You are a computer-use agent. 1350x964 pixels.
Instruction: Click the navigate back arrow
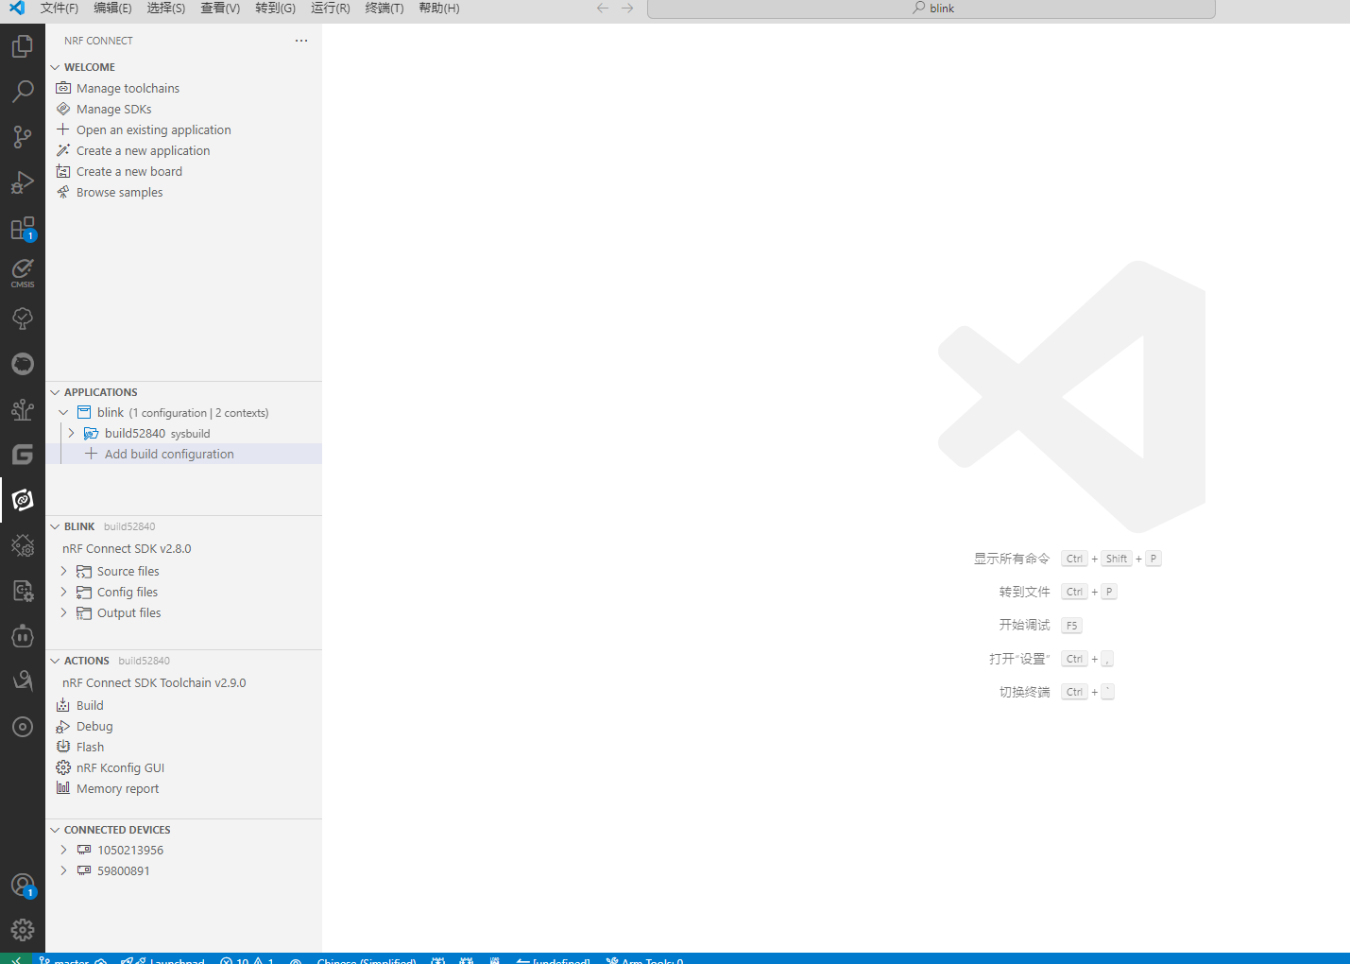[x=603, y=8]
